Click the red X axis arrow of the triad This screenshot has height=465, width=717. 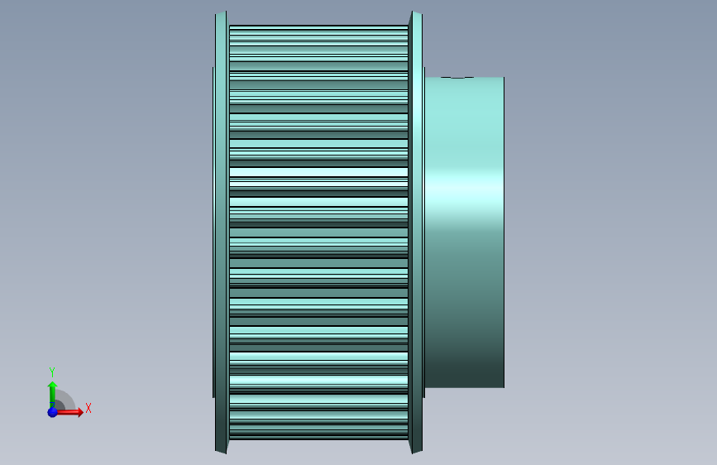[69, 412]
